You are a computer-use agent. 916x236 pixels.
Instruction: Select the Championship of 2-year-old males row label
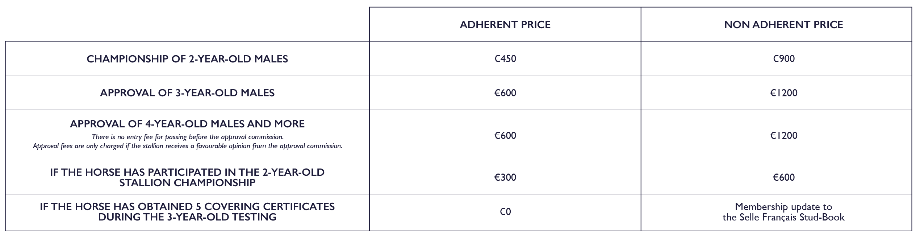tap(187, 59)
